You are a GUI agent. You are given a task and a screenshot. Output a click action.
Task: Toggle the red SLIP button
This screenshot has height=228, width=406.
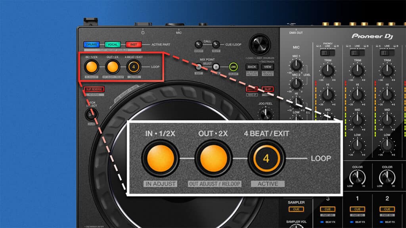[268, 89]
